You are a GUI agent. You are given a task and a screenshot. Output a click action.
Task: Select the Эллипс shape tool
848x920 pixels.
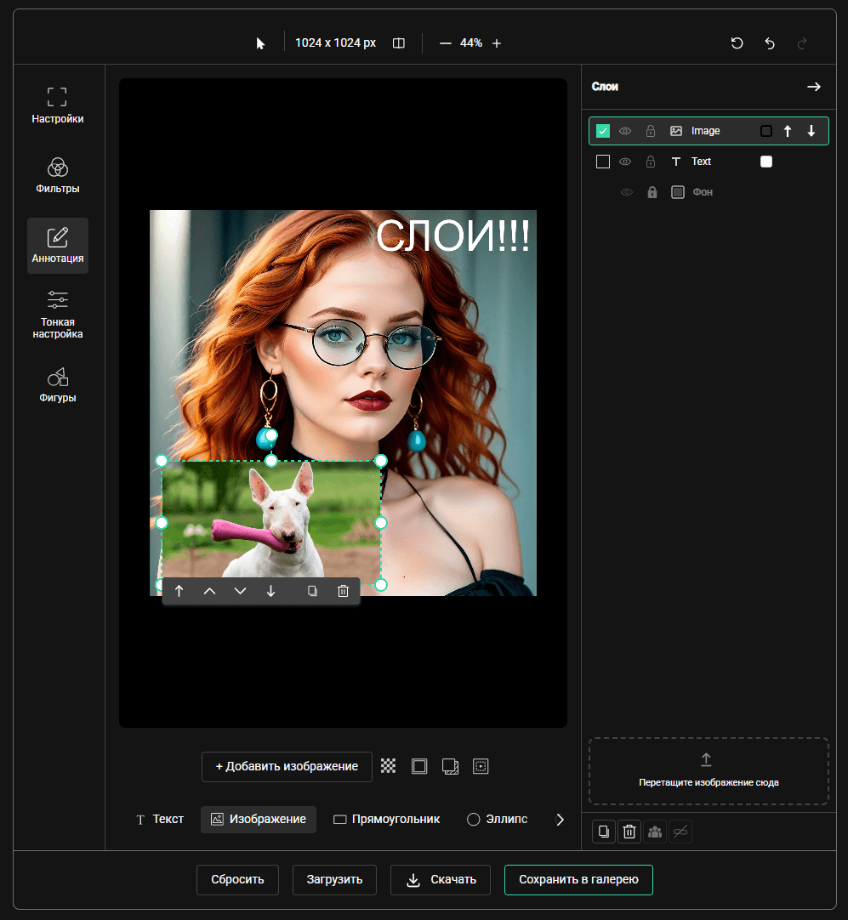(x=497, y=819)
